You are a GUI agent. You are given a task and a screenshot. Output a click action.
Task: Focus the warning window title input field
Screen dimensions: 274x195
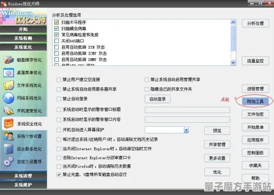187,110
